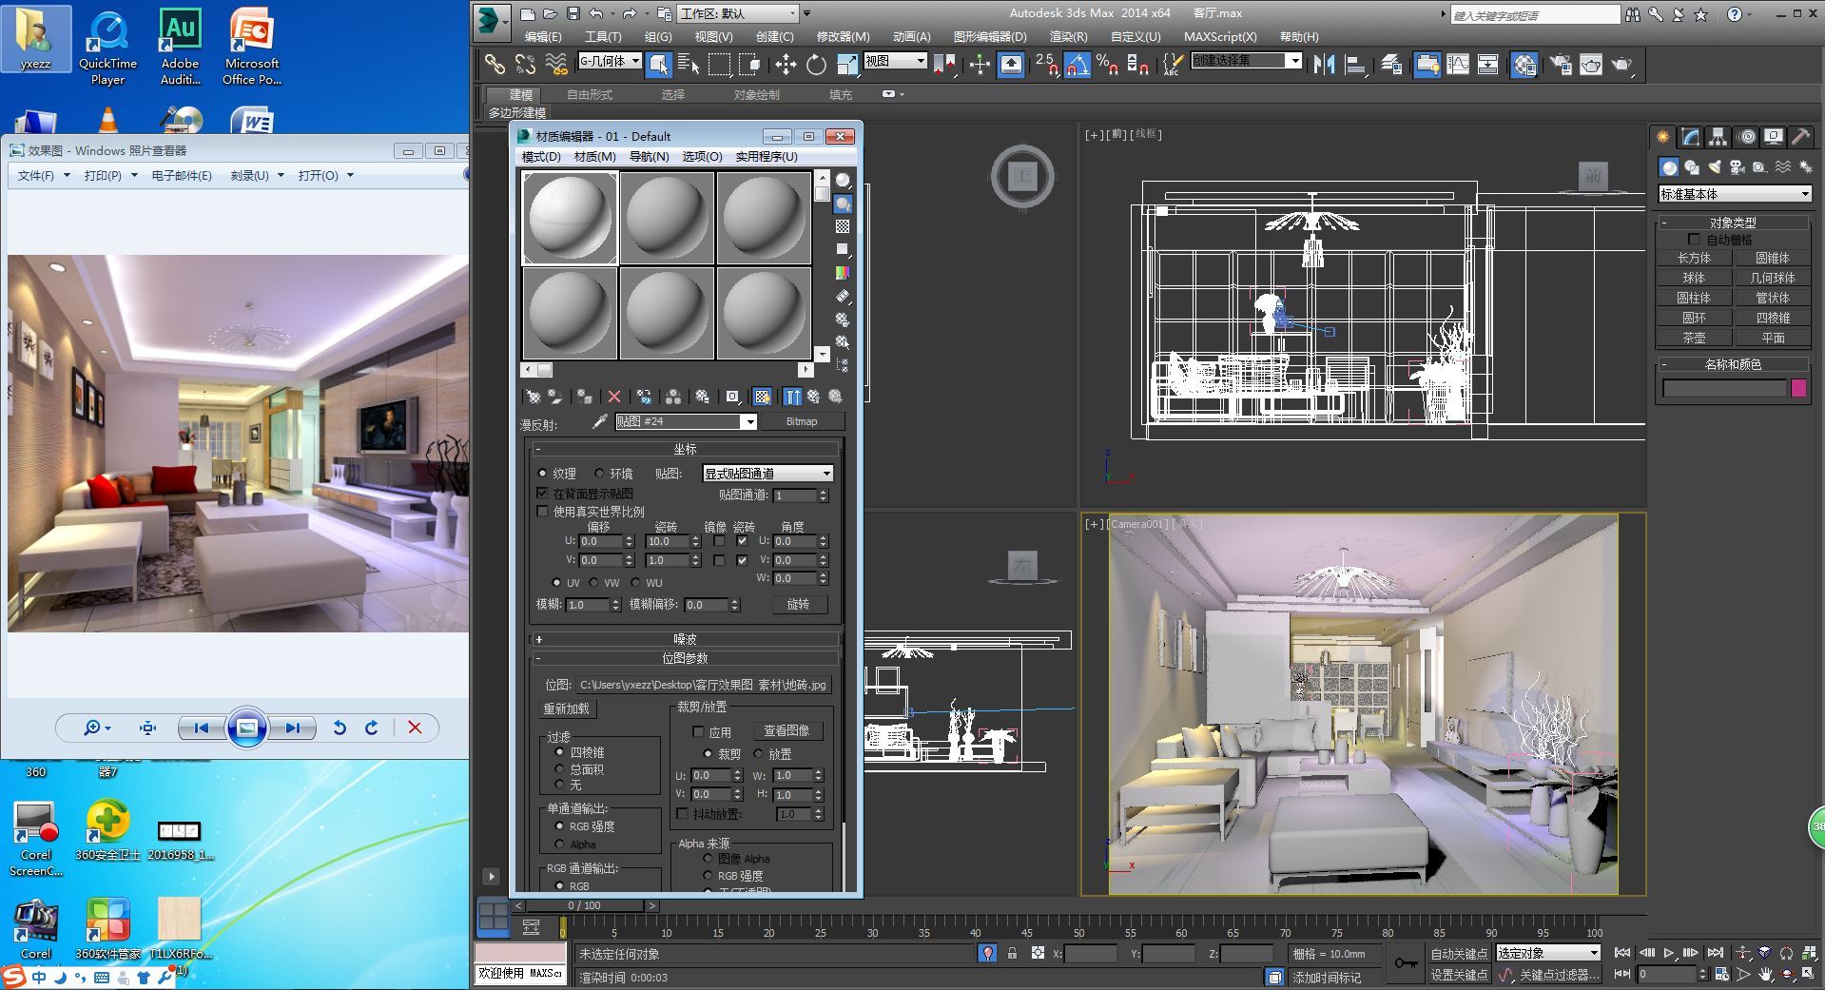The image size is (1825, 990).
Task: Click the Go to Parent icon
Action: (x=814, y=397)
